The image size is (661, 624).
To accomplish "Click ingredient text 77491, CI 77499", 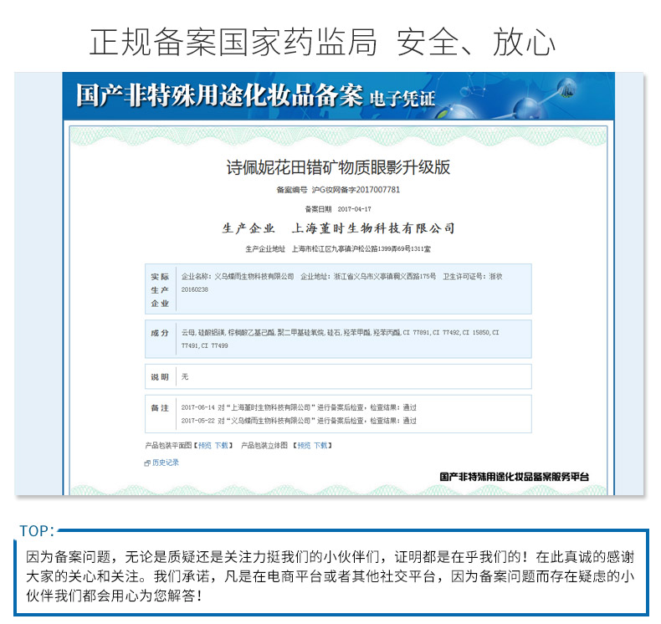I will (x=204, y=345).
